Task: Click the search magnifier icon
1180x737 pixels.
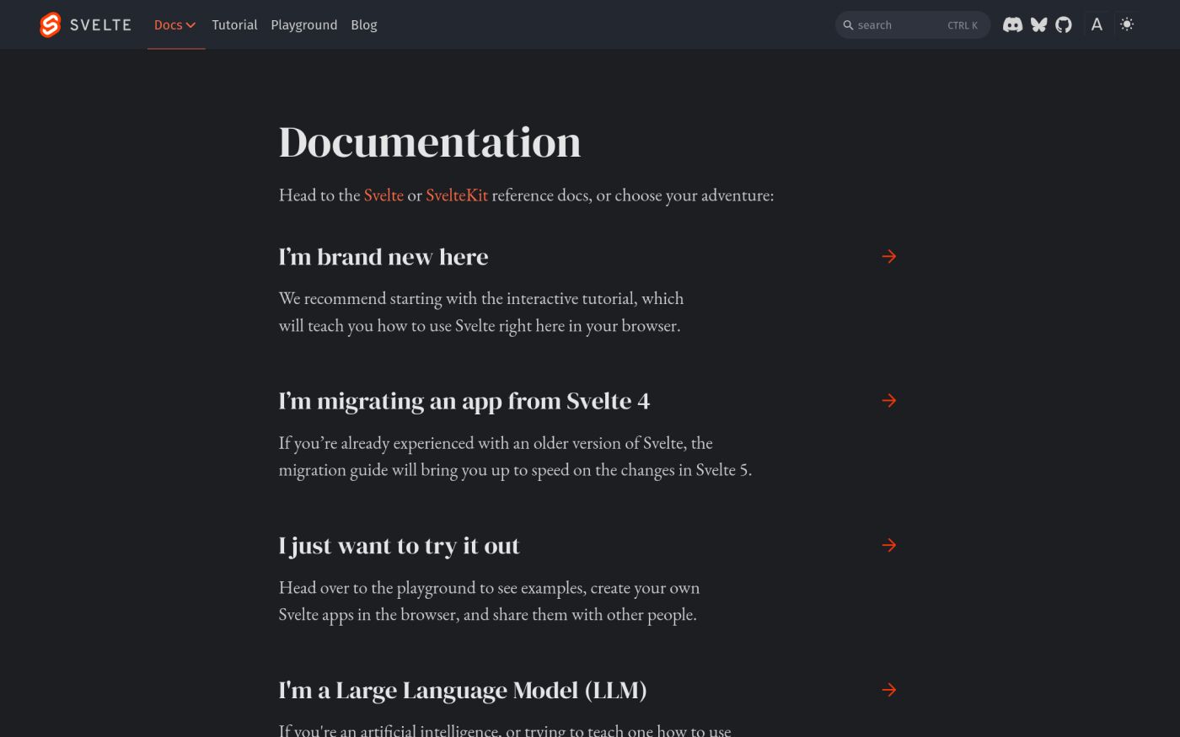Action: click(848, 25)
